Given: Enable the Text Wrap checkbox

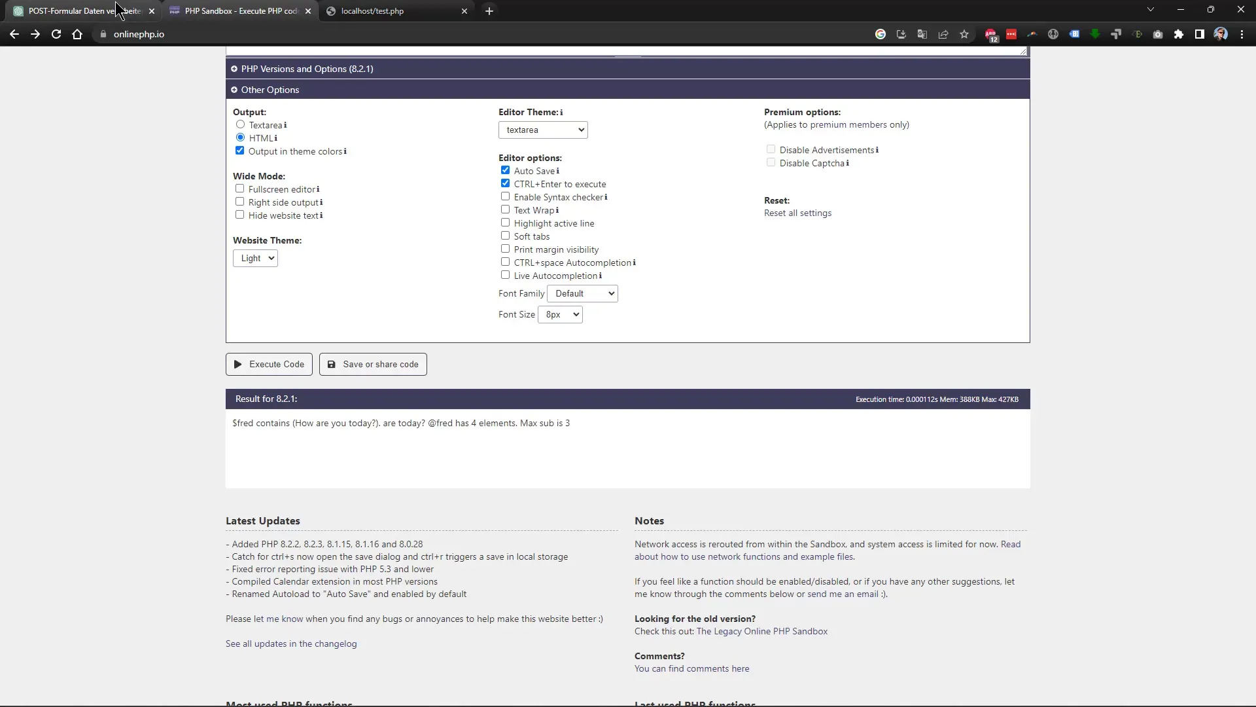Looking at the screenshot, I should [504, 209].
